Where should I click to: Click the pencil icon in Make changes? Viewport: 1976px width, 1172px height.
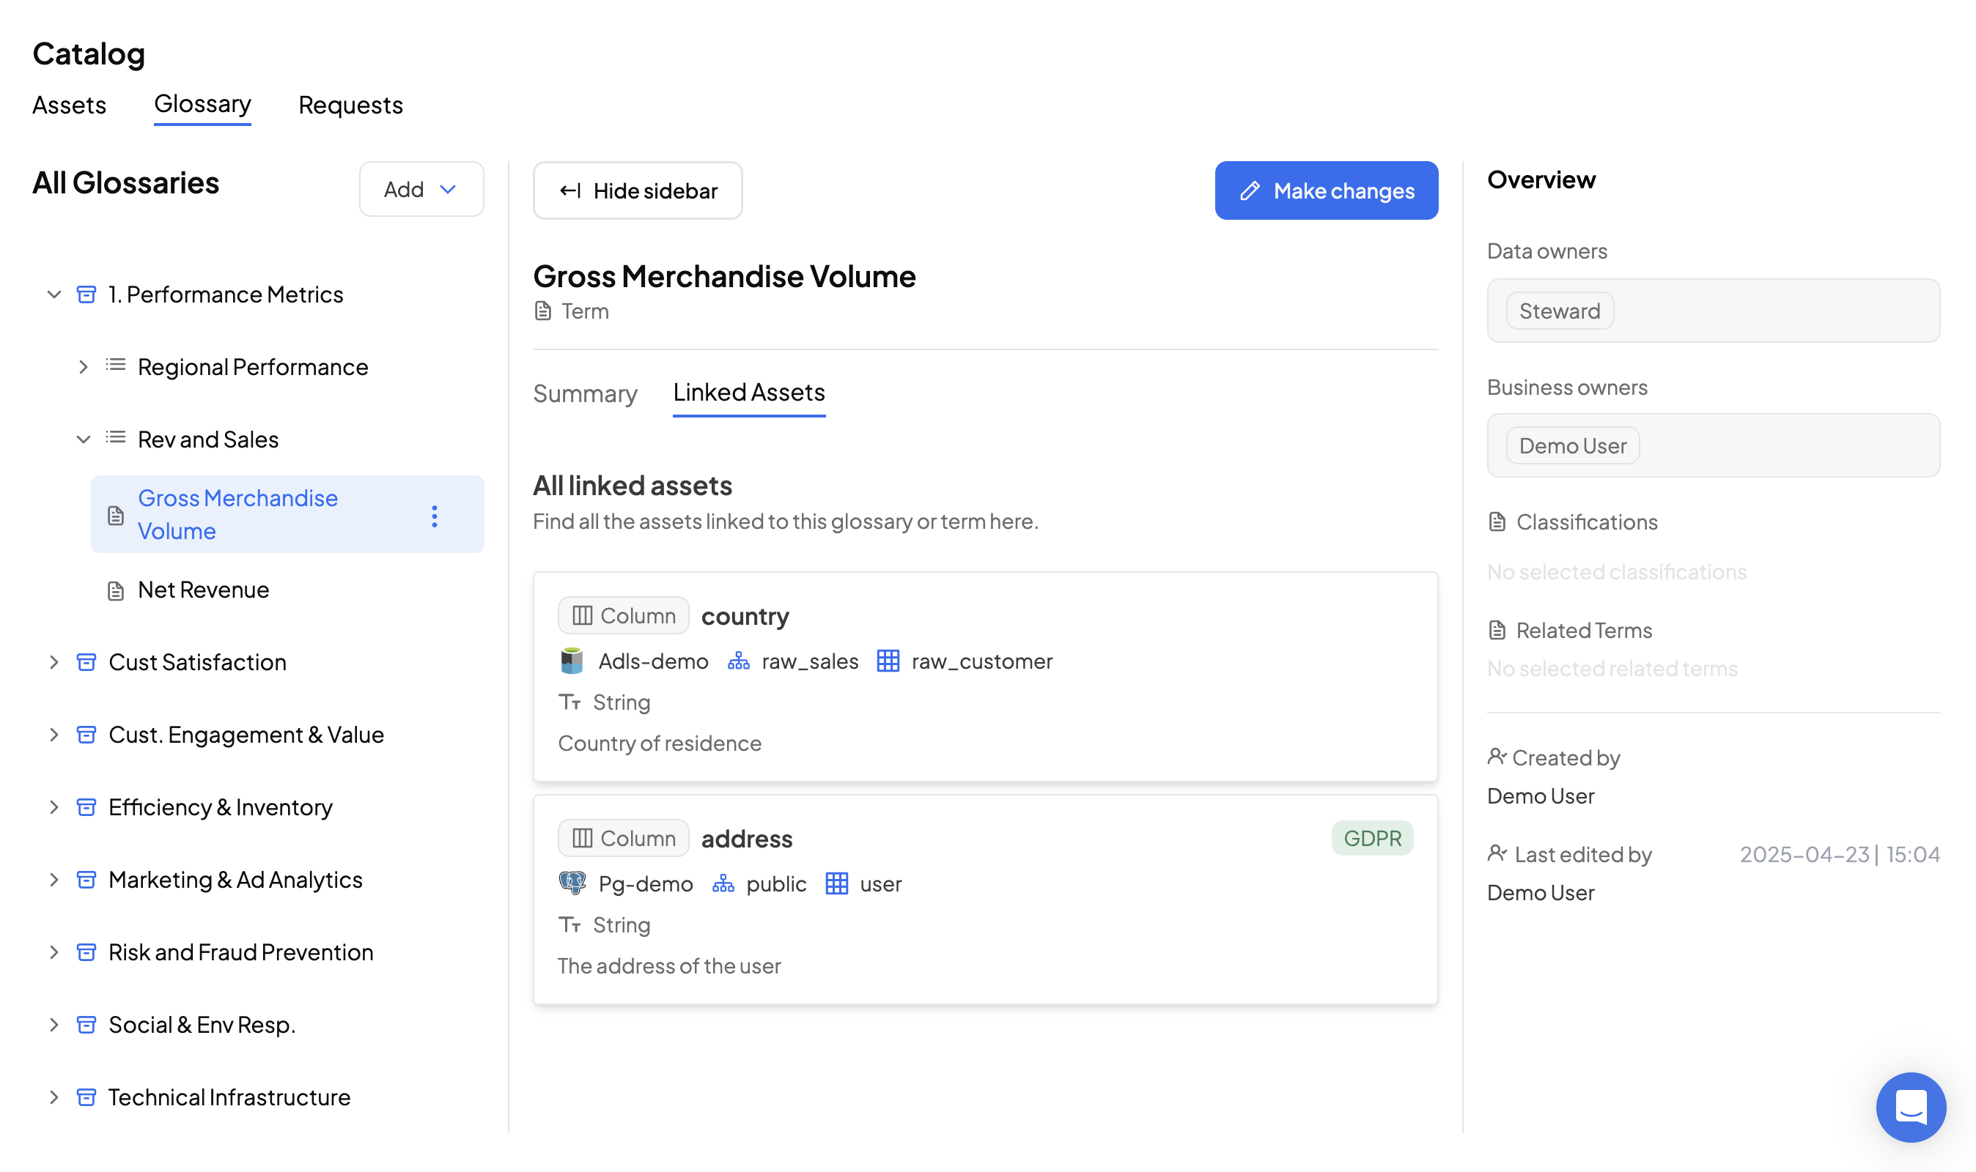(1249, 191)
